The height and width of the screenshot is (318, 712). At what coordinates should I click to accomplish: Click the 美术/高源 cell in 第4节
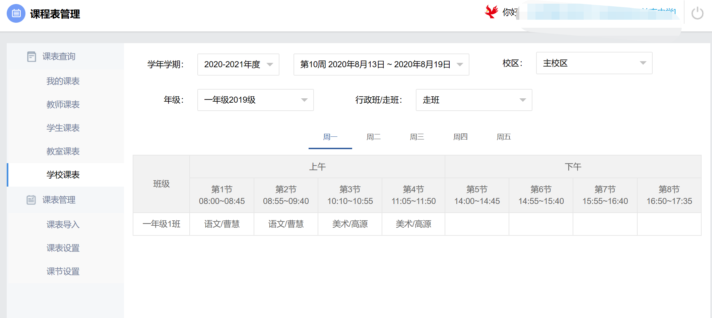413,224
